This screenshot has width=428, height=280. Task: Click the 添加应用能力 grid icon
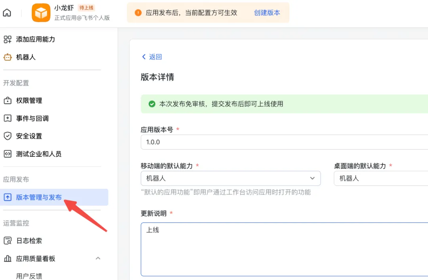[8, 39]
